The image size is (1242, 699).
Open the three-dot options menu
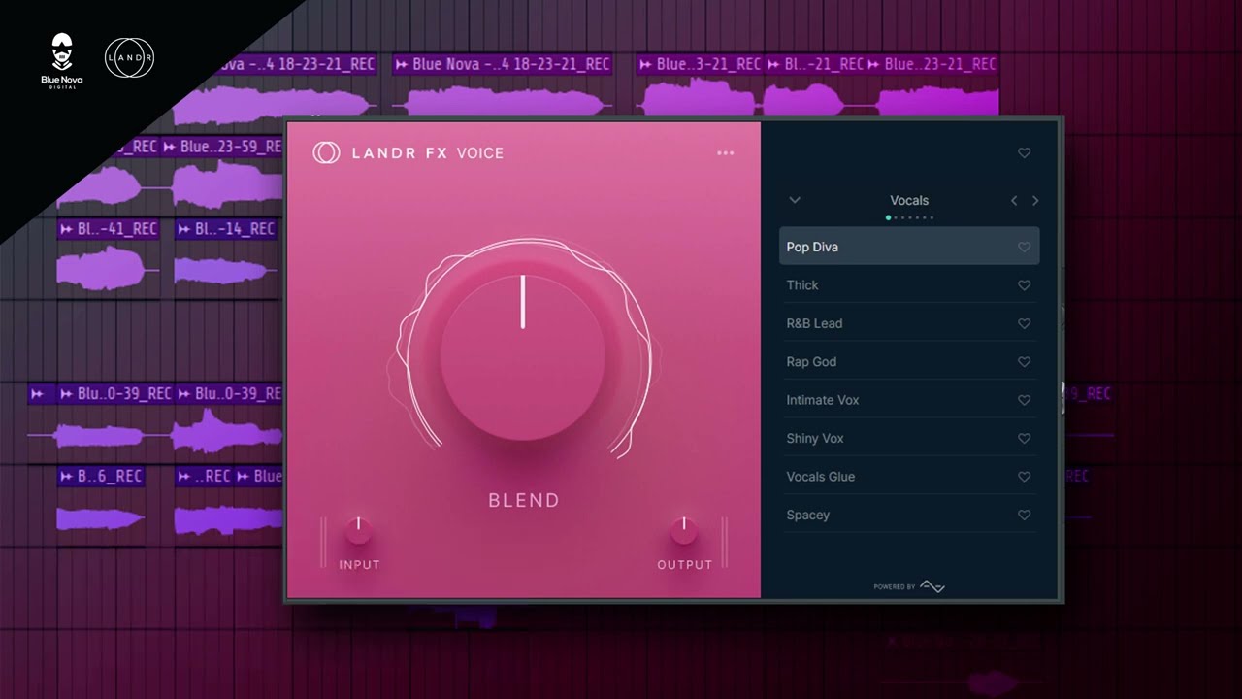[726, 153]
